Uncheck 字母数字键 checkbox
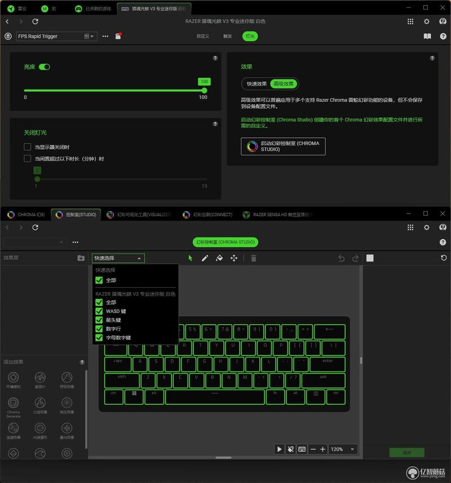451x483 pixels. (99, 338)
